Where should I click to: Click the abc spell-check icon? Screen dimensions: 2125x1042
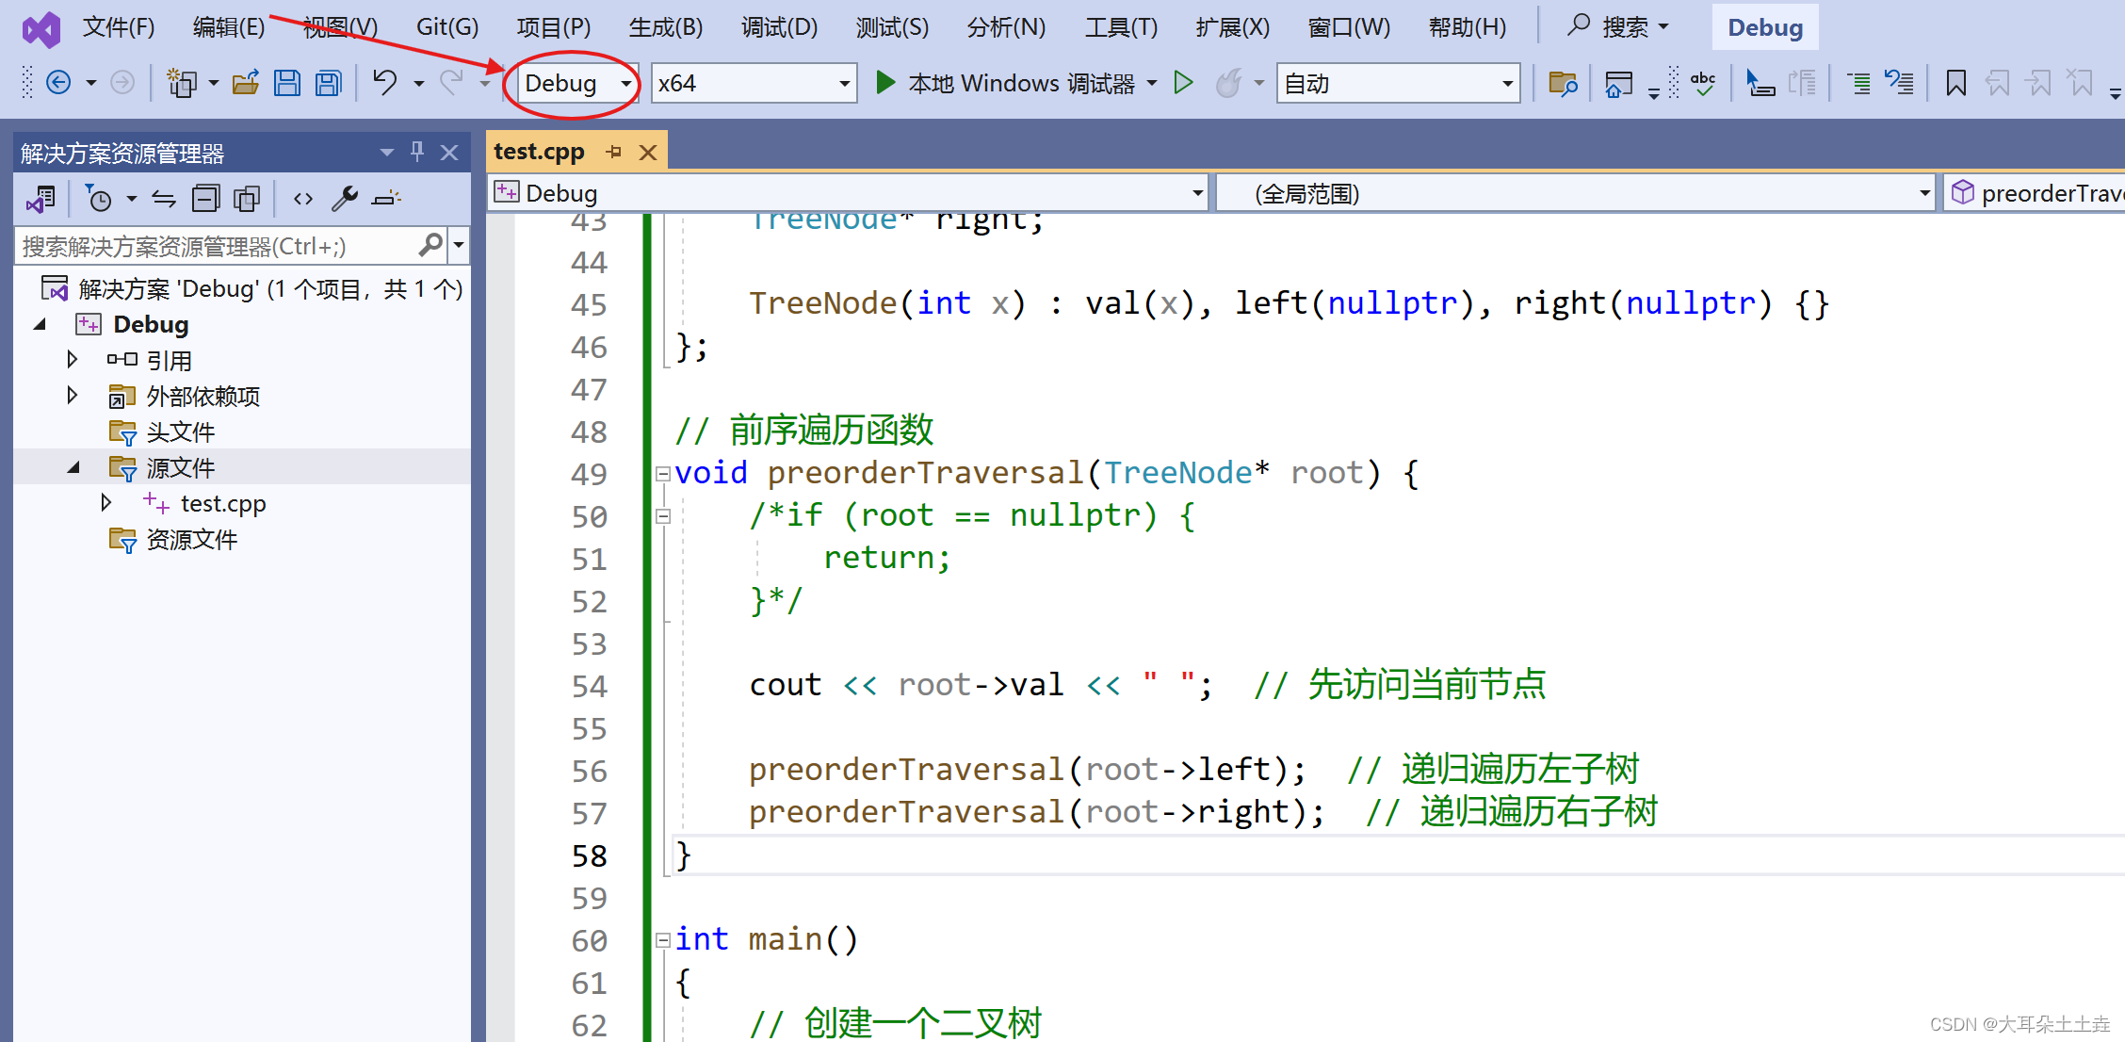[x=1703, y=83]
